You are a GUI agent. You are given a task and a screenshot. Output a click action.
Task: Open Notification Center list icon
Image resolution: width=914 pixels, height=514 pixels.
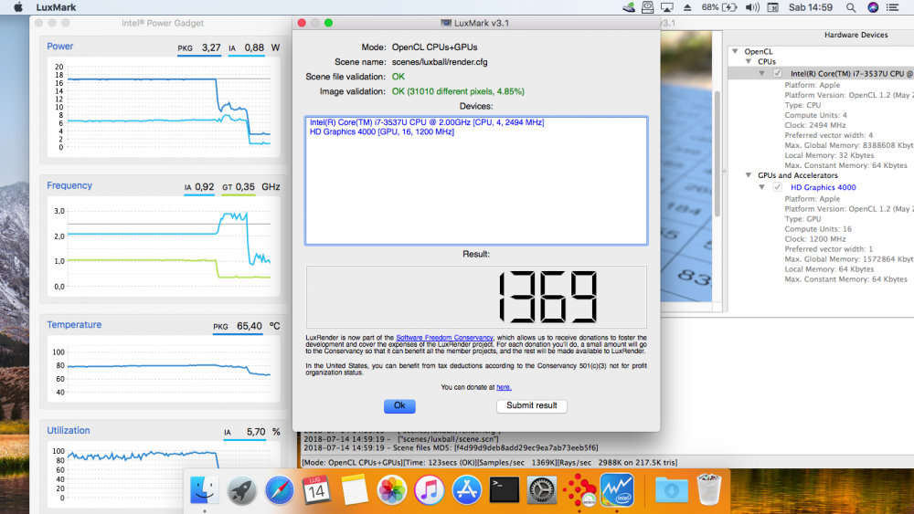coord(892,7)
